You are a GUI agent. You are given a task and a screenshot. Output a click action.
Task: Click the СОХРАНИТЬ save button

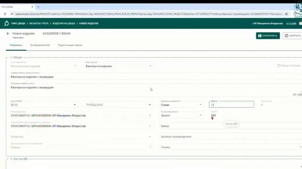tap(268, 36)
